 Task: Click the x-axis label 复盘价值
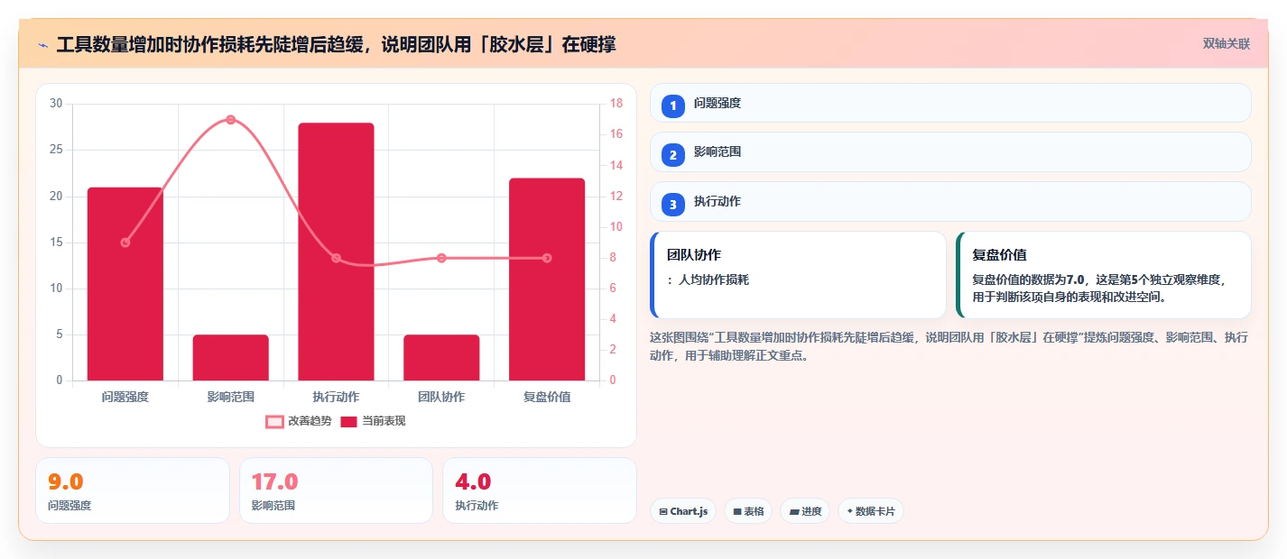coord(547,397)
